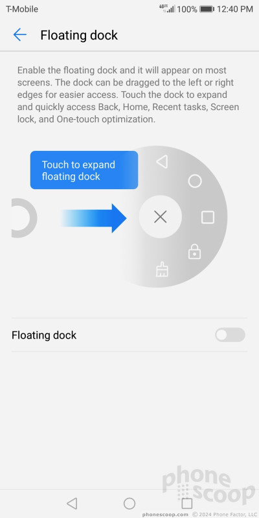Image resolution: width=259 pixels, height=518 pixels.
Task: Tap the system navigation home button
Action: (129, 503)
